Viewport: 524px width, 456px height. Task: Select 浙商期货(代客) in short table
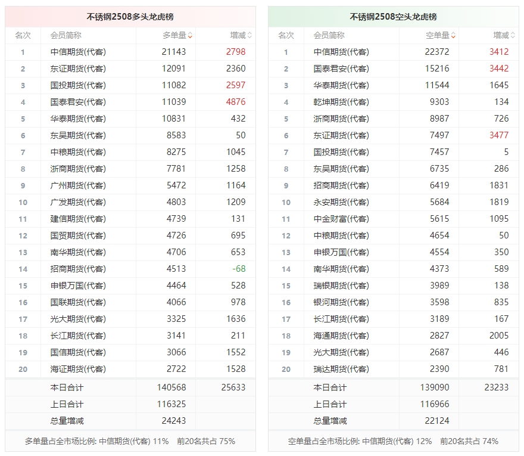pos(341,119)
